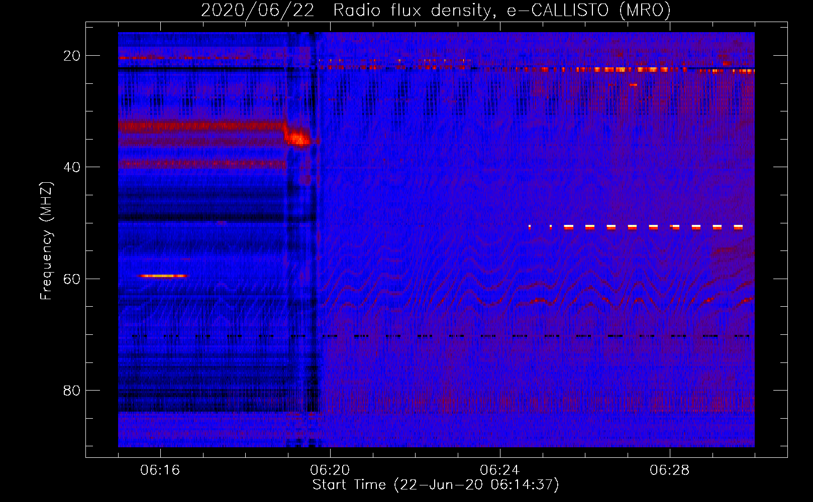This screenshot has width=813, height=502.
Task: Click the frequency tick label '20'
Action: point(72,56)
